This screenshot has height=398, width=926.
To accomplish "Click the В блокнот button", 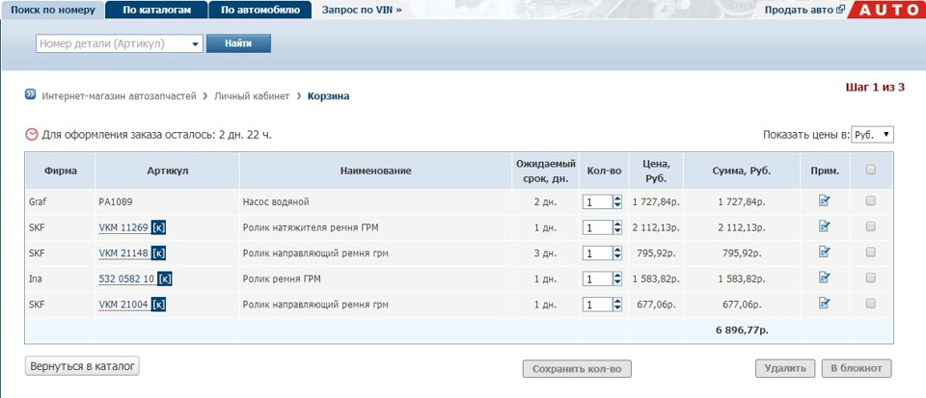I will (857, 368).
